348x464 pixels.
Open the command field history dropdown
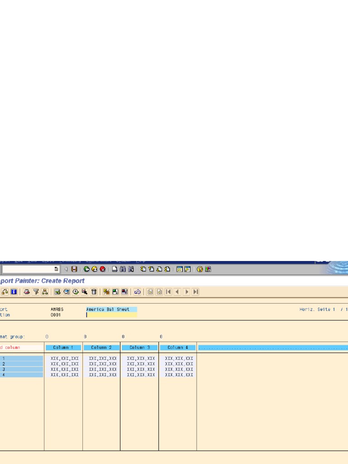click(56, 269)
